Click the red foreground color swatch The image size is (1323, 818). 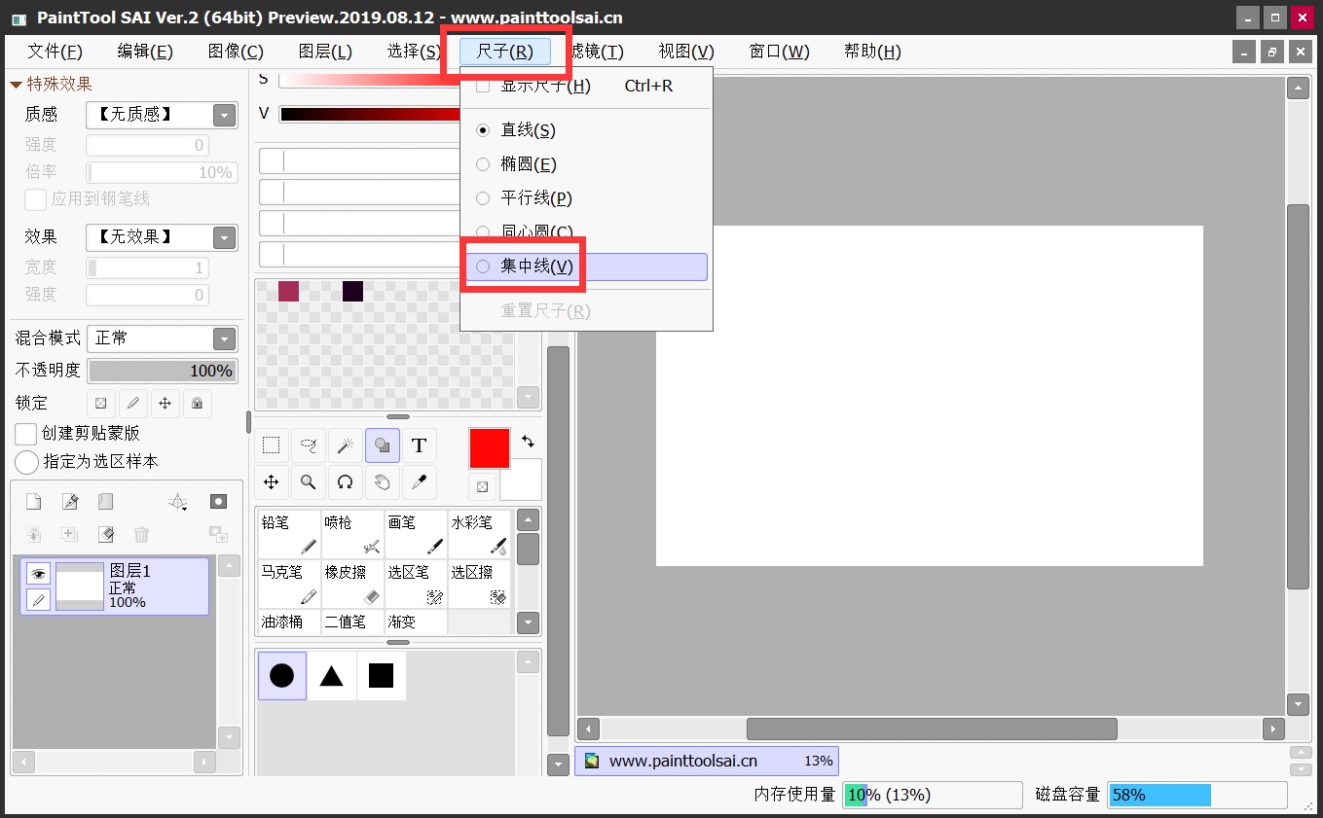[x=490, y=448]
